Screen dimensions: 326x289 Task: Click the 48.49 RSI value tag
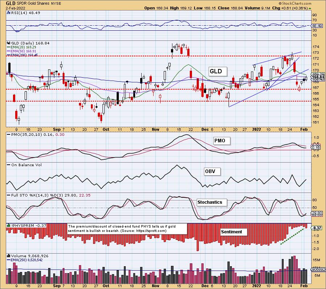(317, 26)
